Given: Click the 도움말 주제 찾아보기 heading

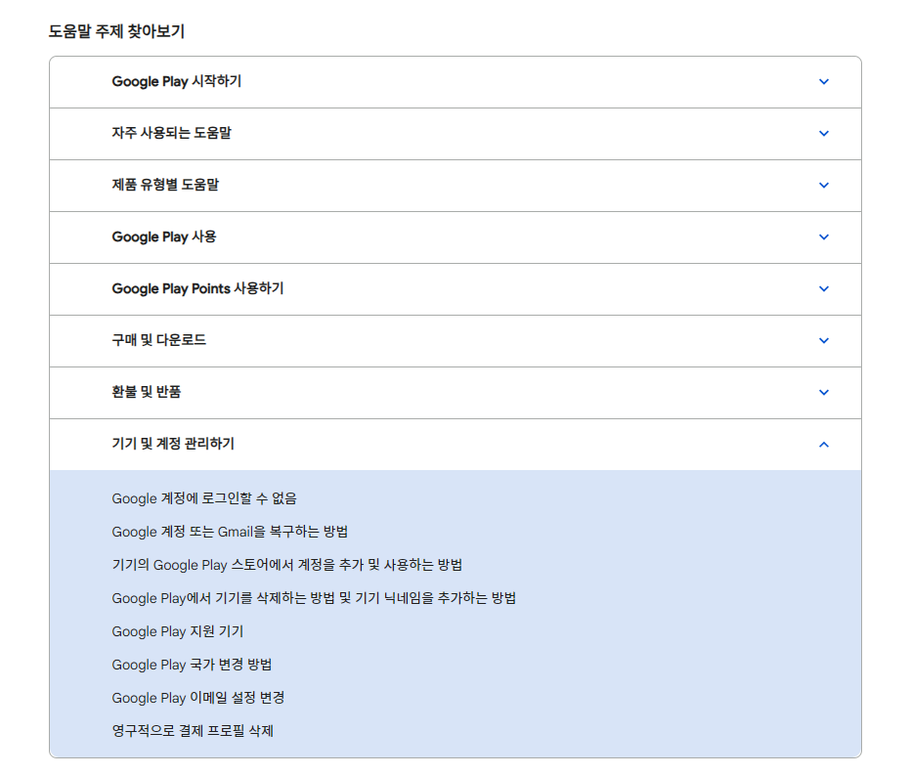Looking at the screenshot, I should pyautogui.click(x=116, y=31).
